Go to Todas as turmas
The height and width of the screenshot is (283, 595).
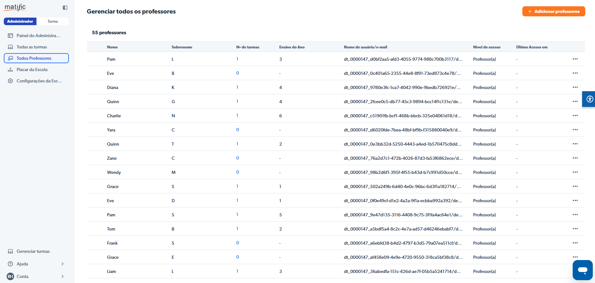32,47
